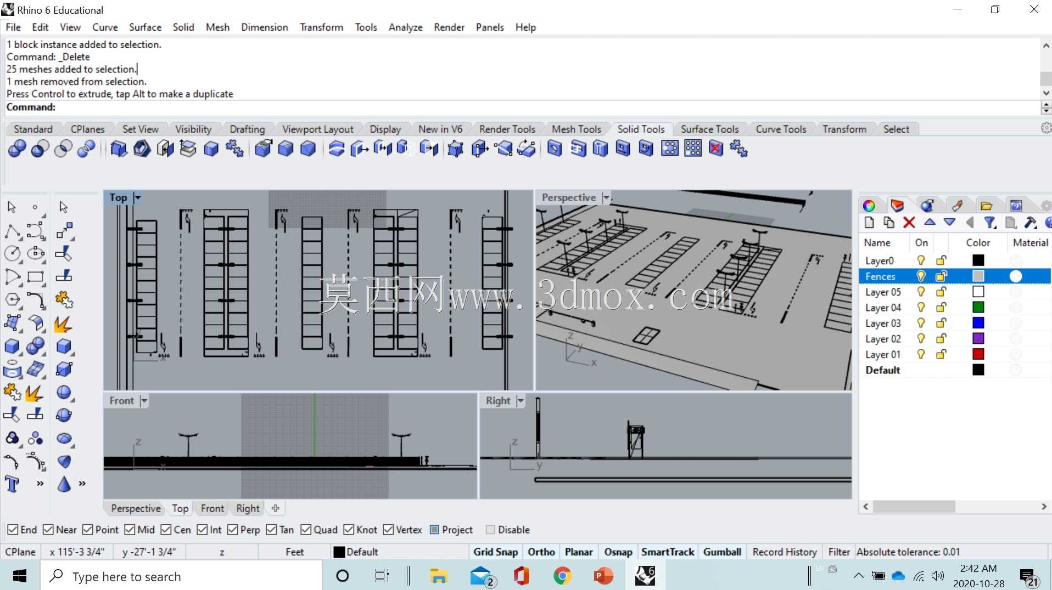Open the Front viewport title dropdown arrow
Image resolution: width=1052 pixels, height=590 pixels.
click(144, 401)
